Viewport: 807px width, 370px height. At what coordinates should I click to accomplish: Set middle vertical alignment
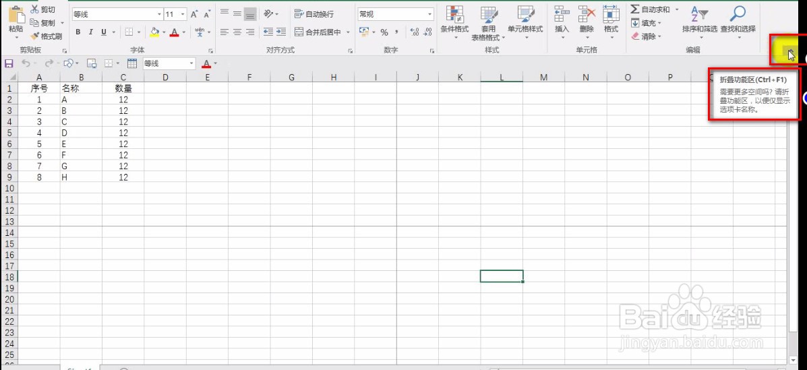pos(237,14)
